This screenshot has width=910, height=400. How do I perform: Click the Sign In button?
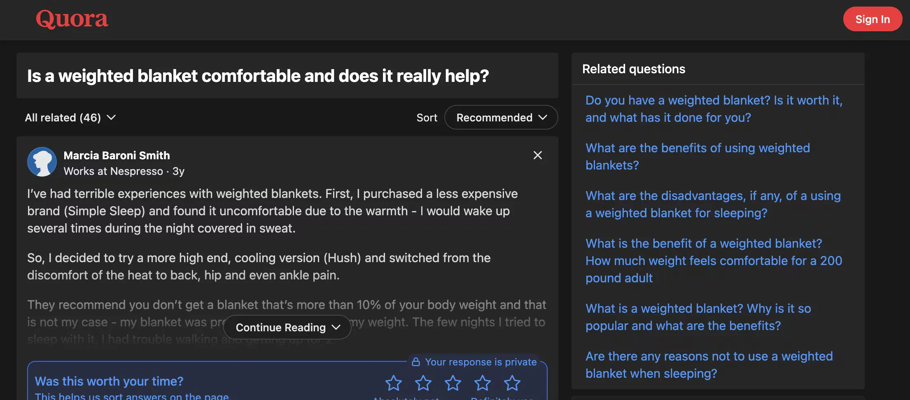click(873, 19)
